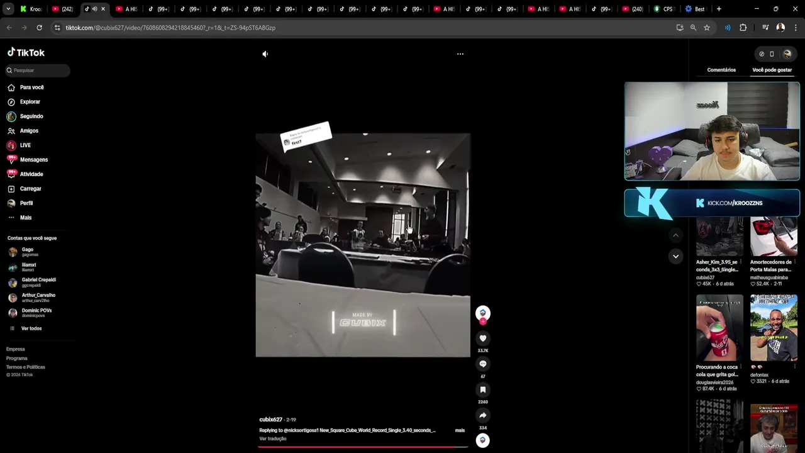Image resolution: width=805 pixels, height=453 pixels.
Task: Expand the Programa footer section
Action: pos(17,358)
